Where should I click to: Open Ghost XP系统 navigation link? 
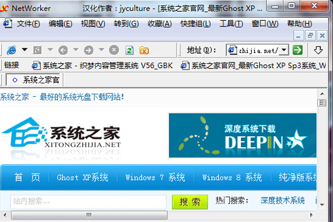(82, 177)
